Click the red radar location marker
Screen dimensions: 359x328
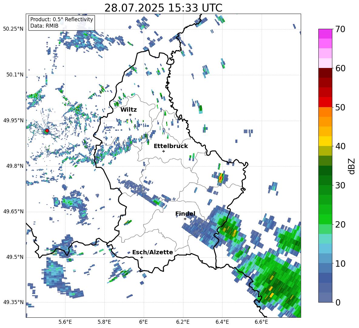coord(47,131)
